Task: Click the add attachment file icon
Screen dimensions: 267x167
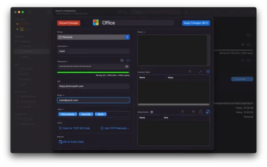Action: coord(208,111)
